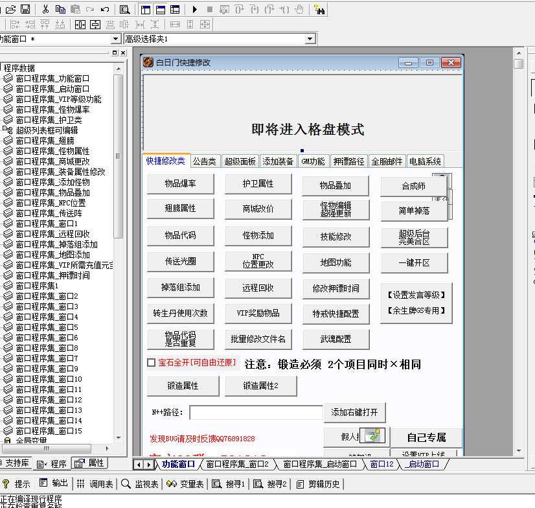This screenshot has width=535, height=508.
Task: Toggle combined work and status panels icon
Action: 175,10
